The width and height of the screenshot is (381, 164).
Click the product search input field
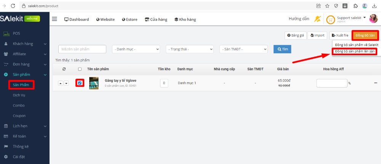82,49
